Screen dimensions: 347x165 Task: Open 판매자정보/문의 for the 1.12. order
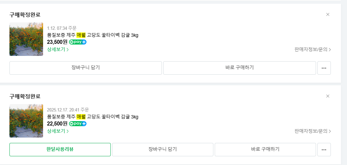point(313,50)
